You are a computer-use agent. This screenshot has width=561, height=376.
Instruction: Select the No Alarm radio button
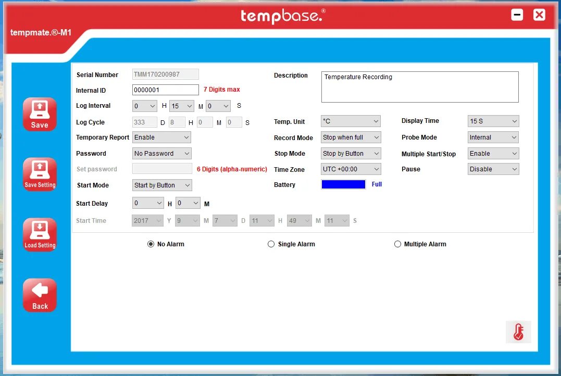151,244
